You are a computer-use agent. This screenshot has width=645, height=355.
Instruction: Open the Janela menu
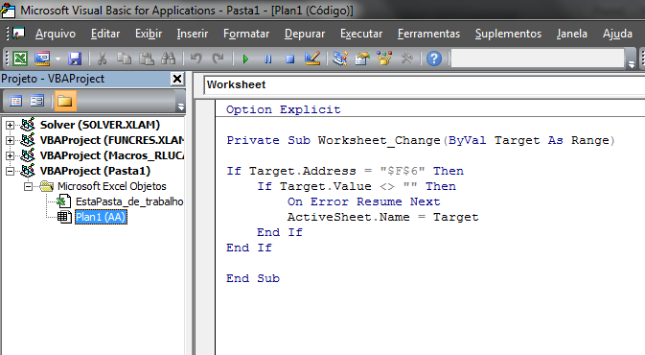coord(572,34)
